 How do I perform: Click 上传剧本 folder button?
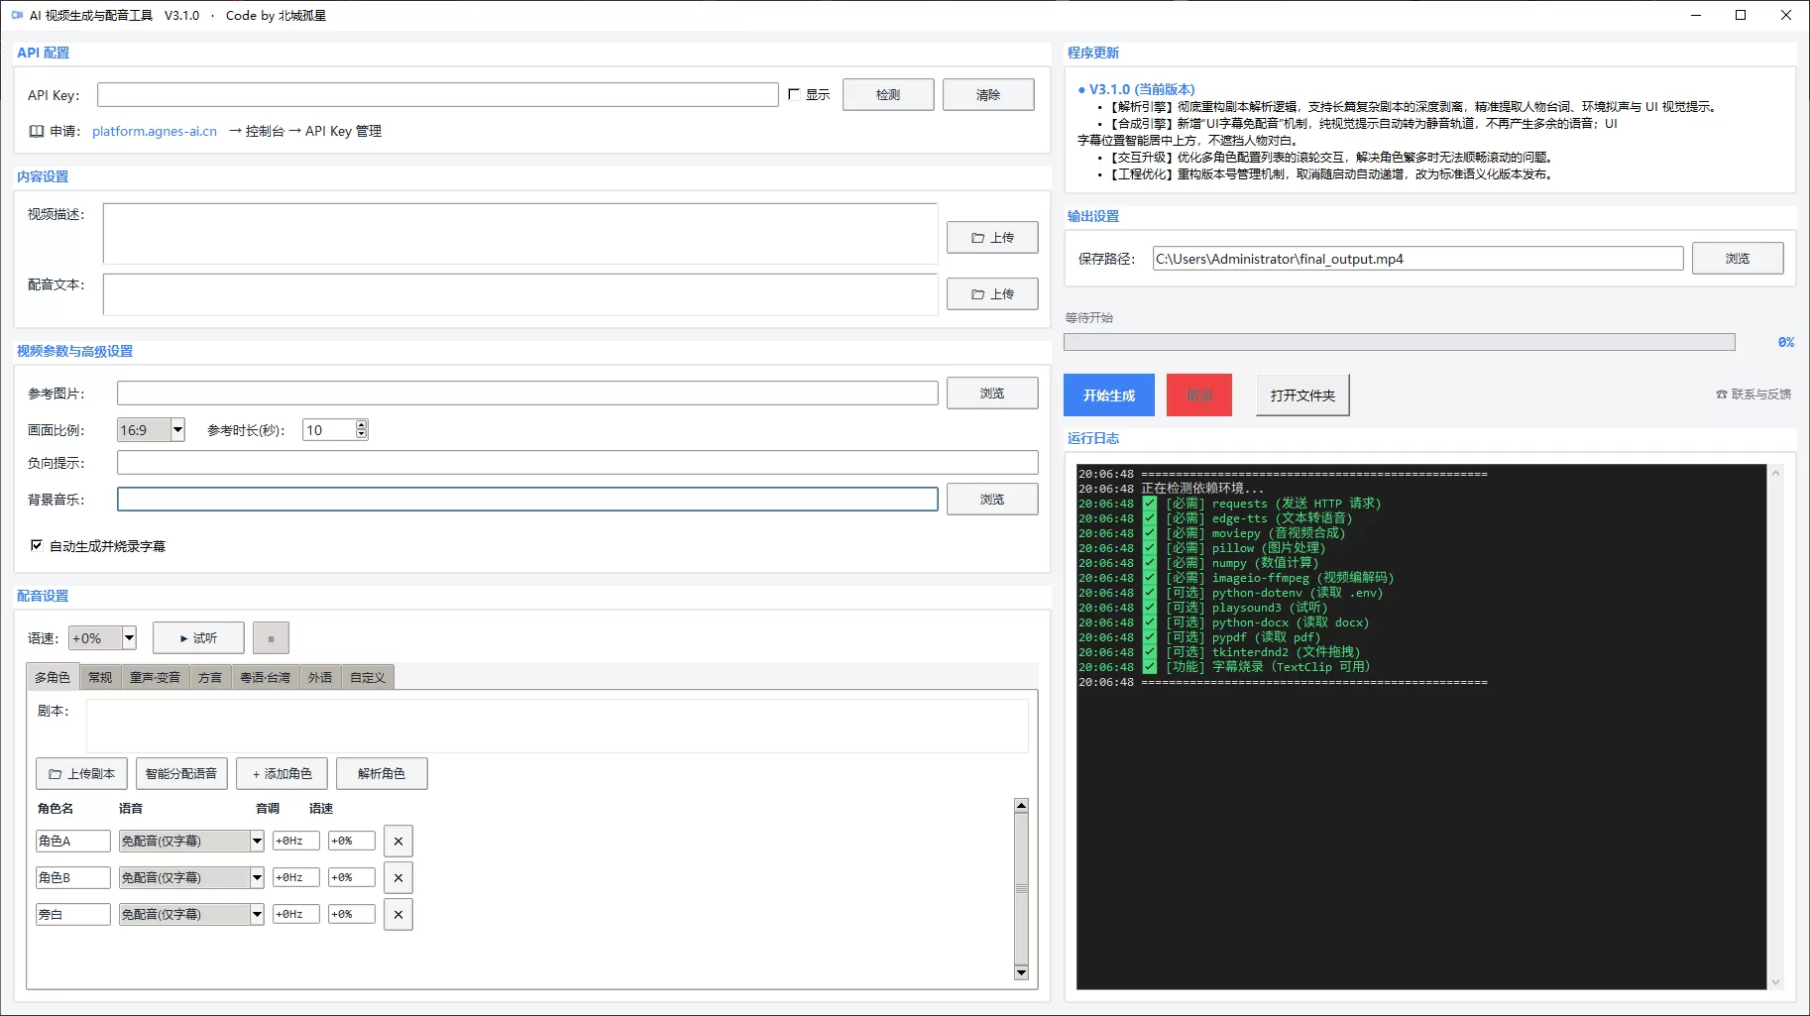82,774
